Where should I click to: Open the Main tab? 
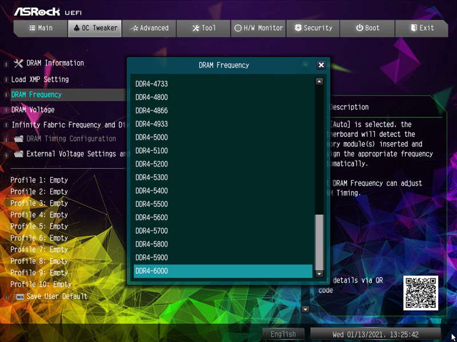[x=41, y=28]
